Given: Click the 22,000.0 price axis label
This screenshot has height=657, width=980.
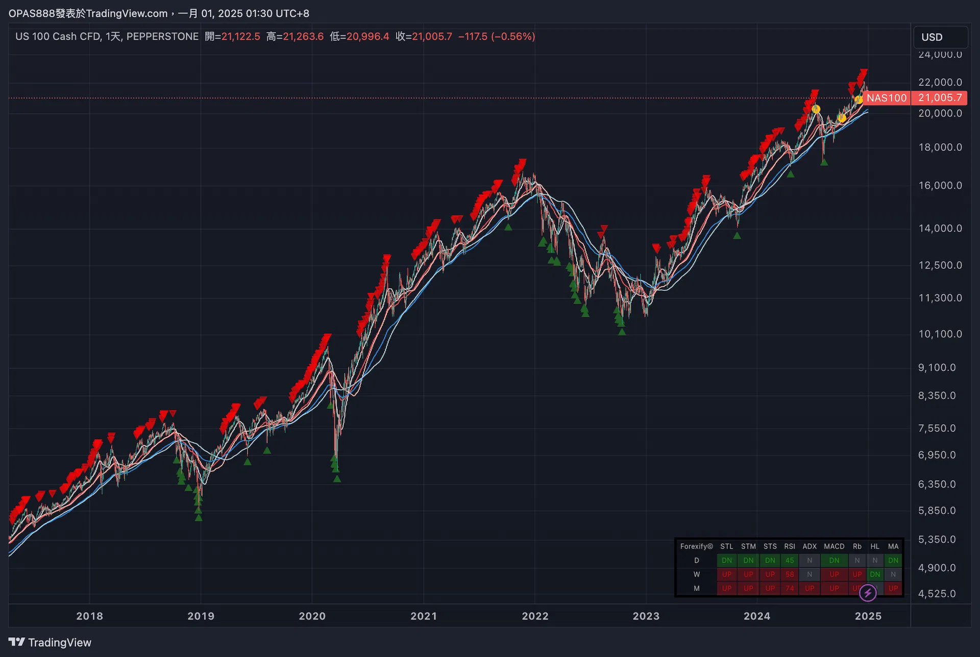Looking at the screenshot, I should click(940, 83).
